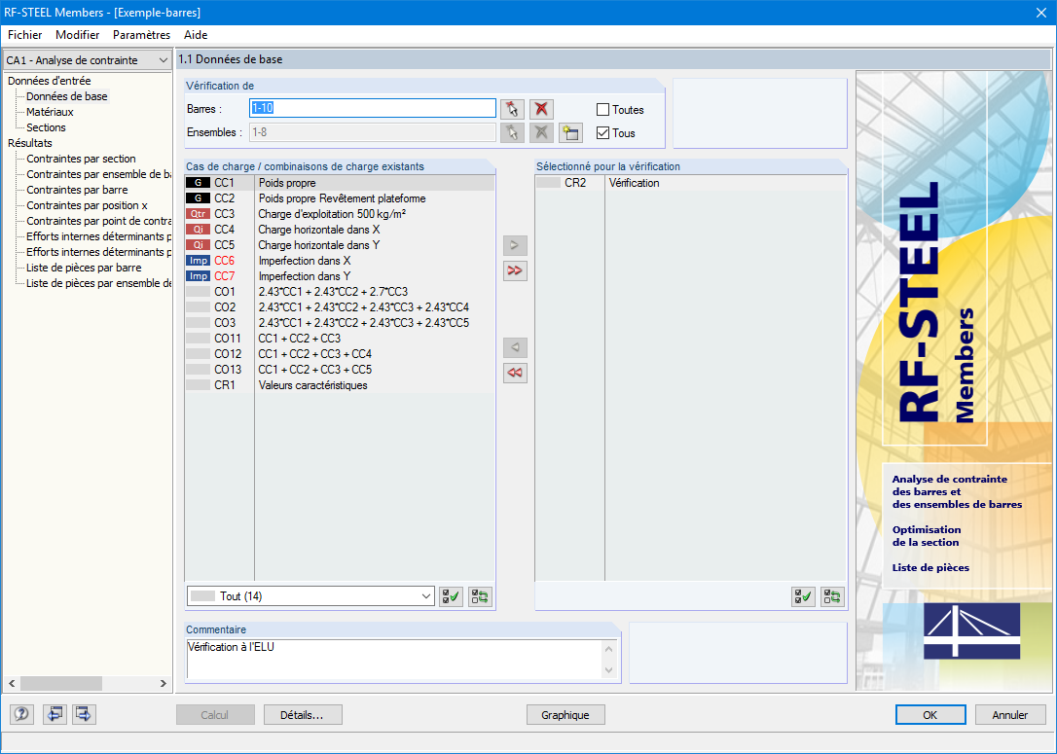
Task: Open the help question mark icon
Action: coord(21,714)
